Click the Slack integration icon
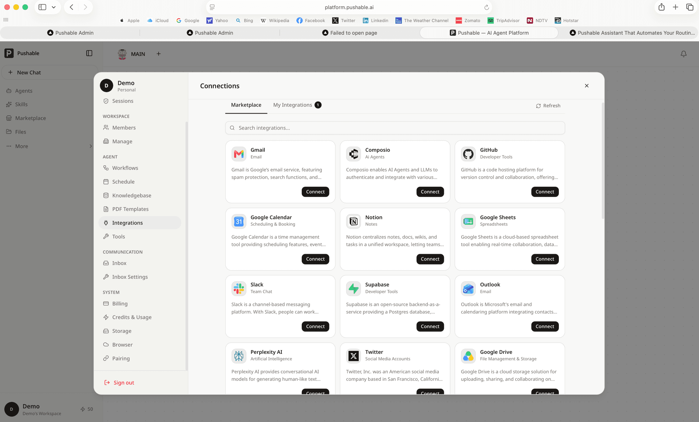This screenshot has width=699, height=422. tap(239, 288)
